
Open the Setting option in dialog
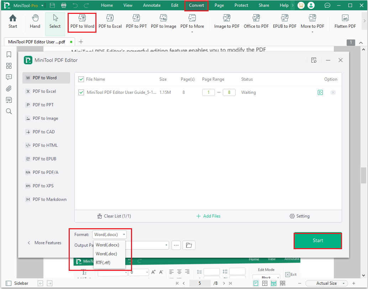[x=300, y=216]
